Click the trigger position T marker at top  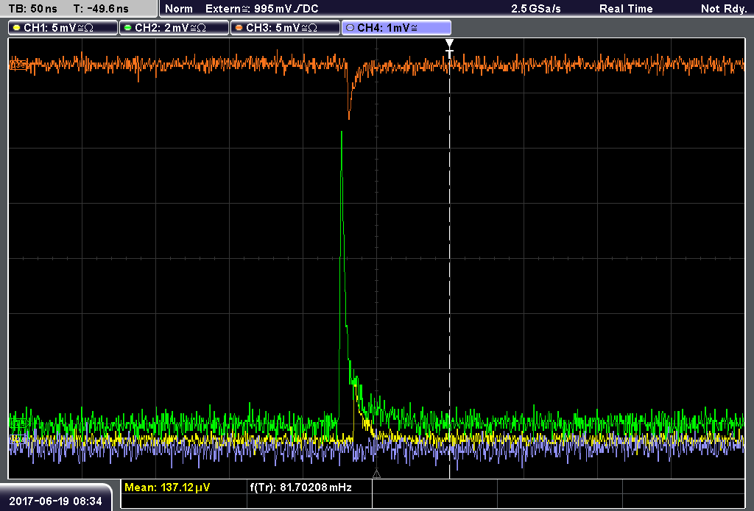[450, 49]
